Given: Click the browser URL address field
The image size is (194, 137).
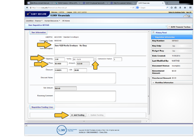Looking at the screenshot, I should [x=80, y=8].
